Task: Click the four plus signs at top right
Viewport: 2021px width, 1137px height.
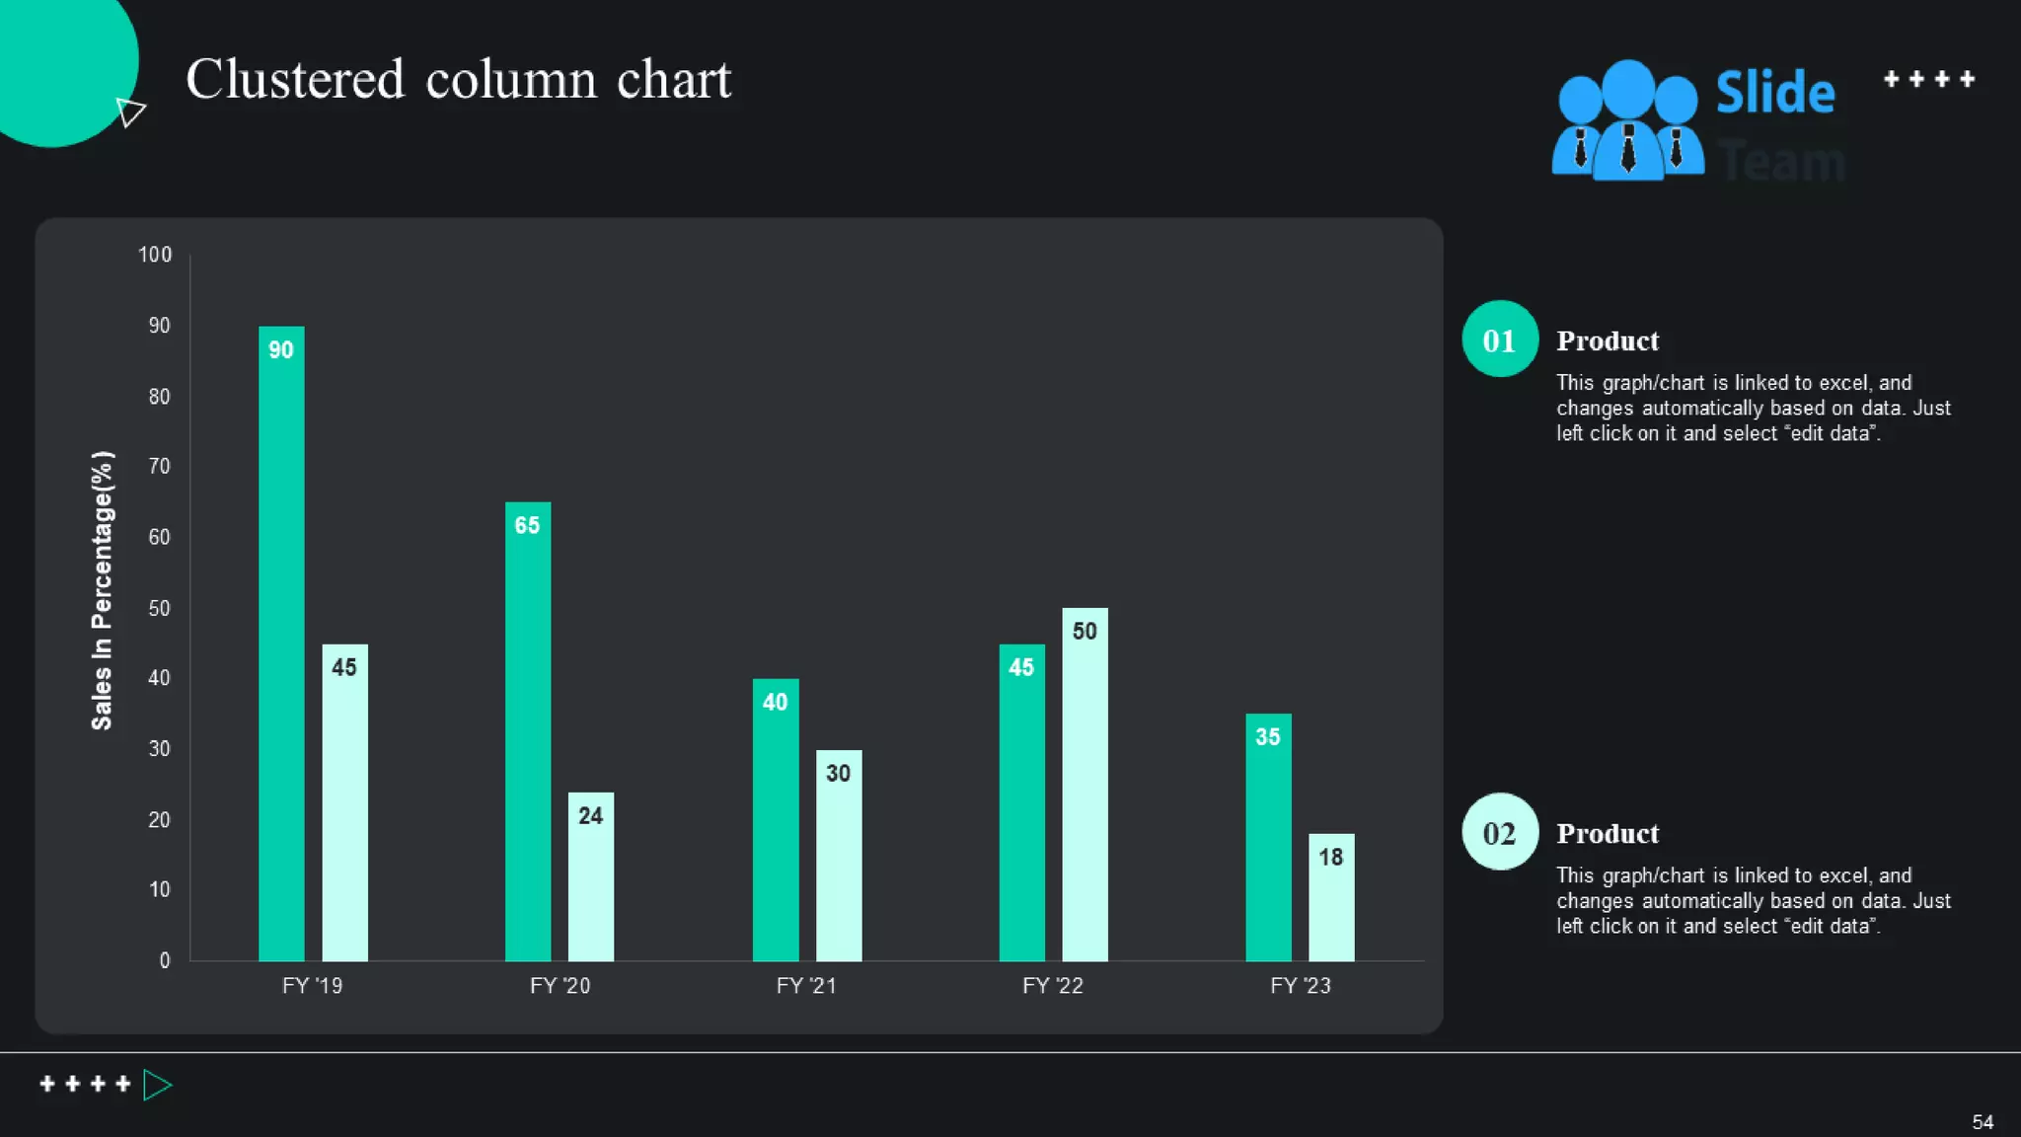Action: point(1928,79)
